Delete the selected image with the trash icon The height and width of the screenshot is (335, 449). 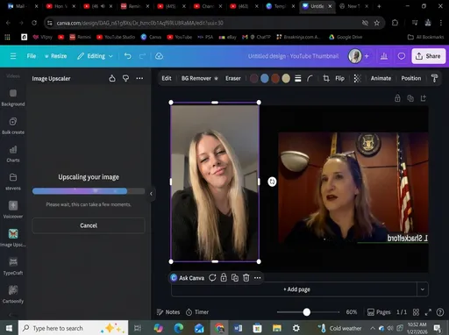tap(246, 277)
